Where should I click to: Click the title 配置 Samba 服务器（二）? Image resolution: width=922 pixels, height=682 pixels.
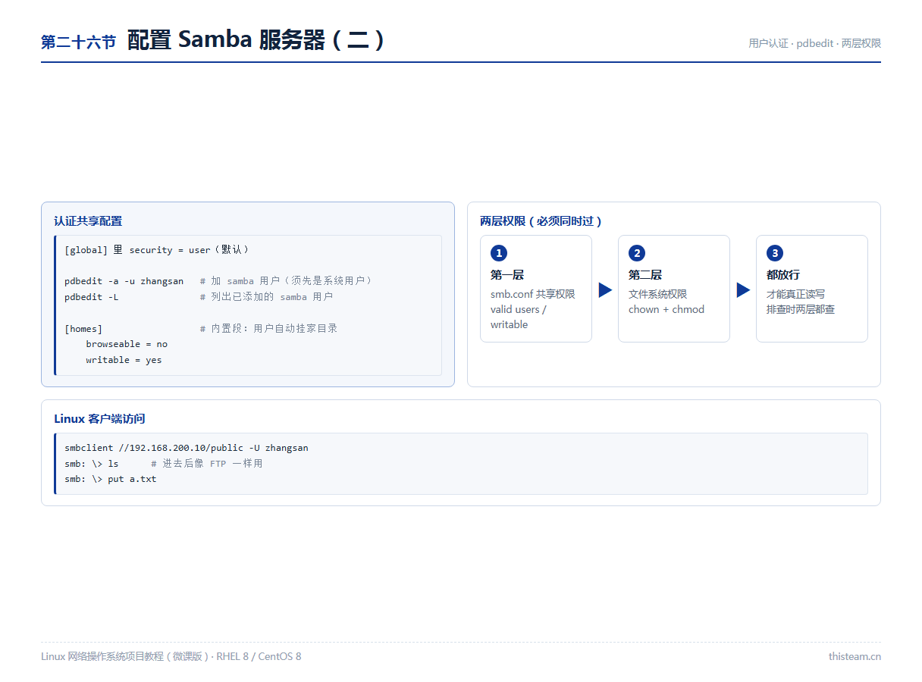click(256, 40)
